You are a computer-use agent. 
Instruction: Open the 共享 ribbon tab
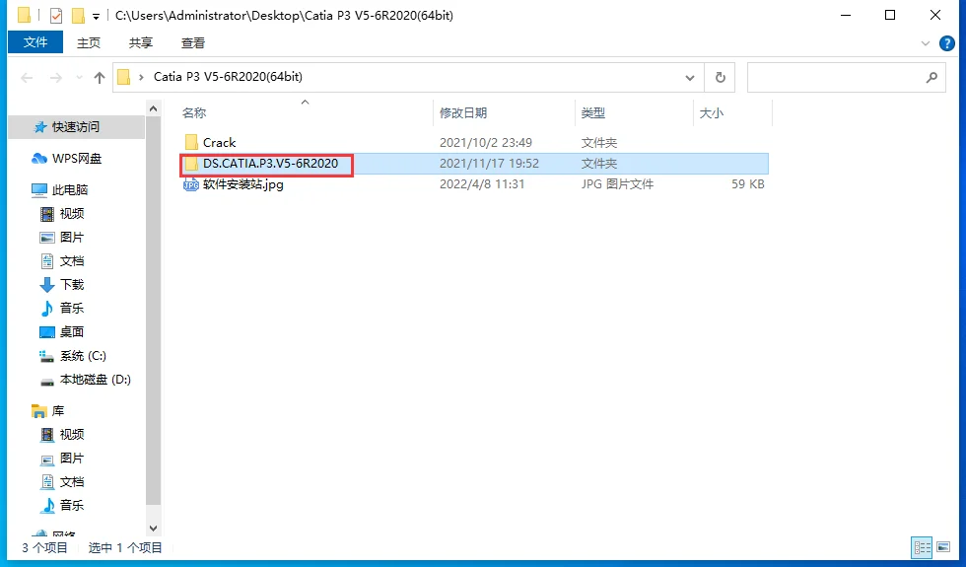pos(140,42)
